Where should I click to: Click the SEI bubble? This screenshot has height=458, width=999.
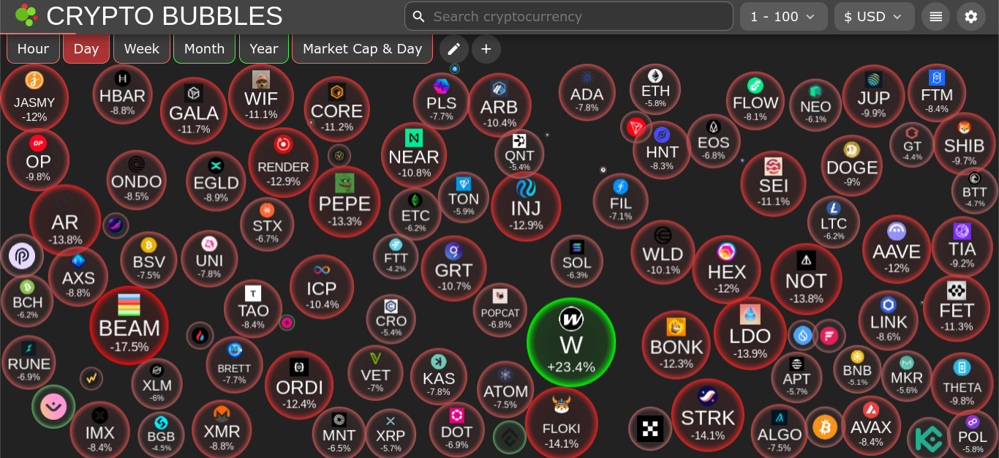(x=774, y=184)
